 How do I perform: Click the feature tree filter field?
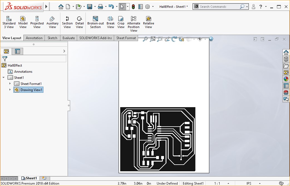(x=34, y=59)
